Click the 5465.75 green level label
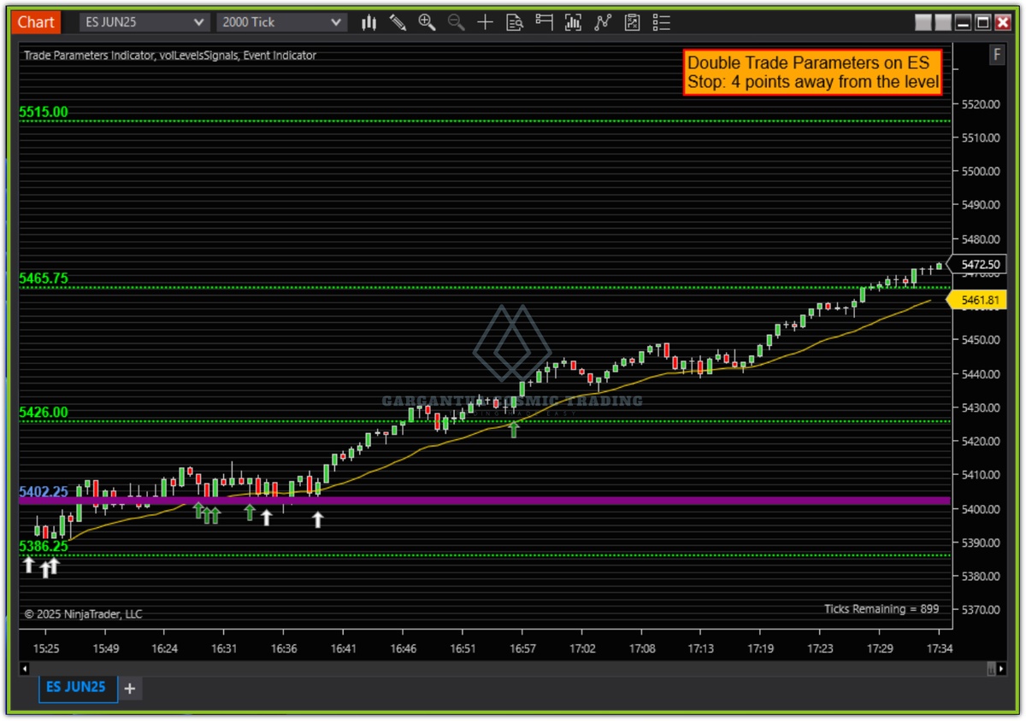Viewport: 1026px width, 721px height. coord(44,278)
